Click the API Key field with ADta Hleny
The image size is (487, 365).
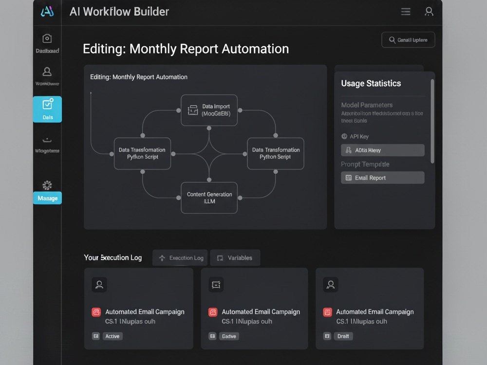(x=383, y=150)
